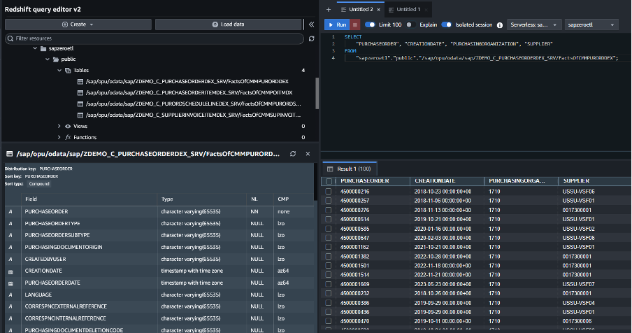632x333 pixels.
Task: Select the FactsOfCMMPOITMDX table in the tree
Action: [189, 92]
